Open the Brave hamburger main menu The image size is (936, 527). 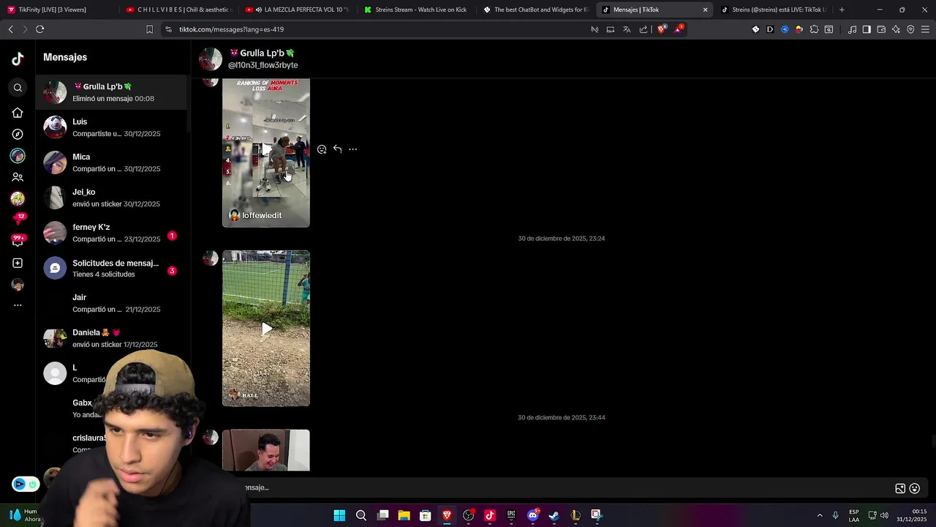[925, 29]
